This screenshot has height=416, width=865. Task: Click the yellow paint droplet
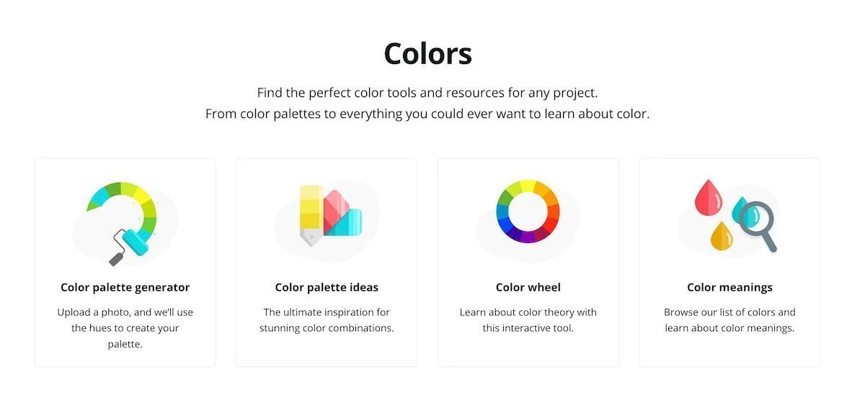click(721, 236)
